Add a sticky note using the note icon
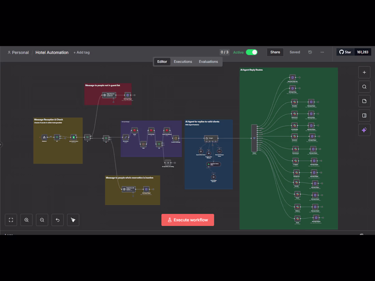Viewport: 375px width, 281px height. pos(364,101)
